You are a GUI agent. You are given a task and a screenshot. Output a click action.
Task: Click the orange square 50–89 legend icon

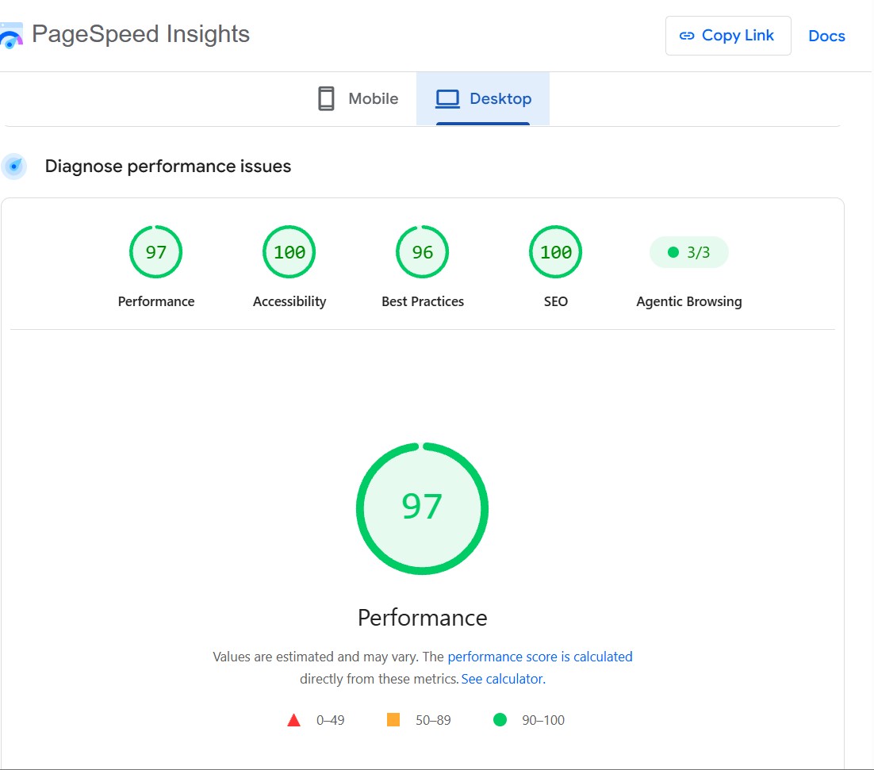[393, 720]
